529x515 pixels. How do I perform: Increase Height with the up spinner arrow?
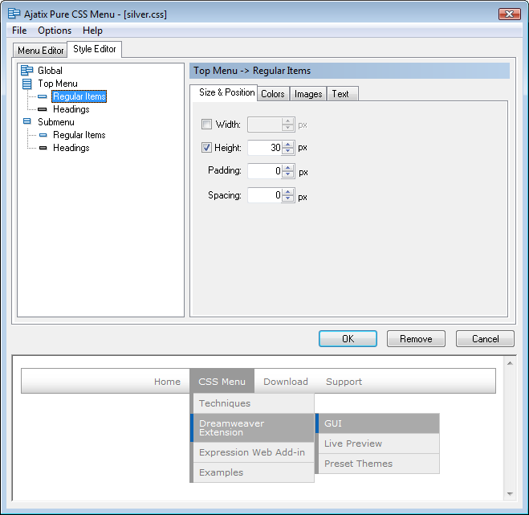click(x=287, y=145)
